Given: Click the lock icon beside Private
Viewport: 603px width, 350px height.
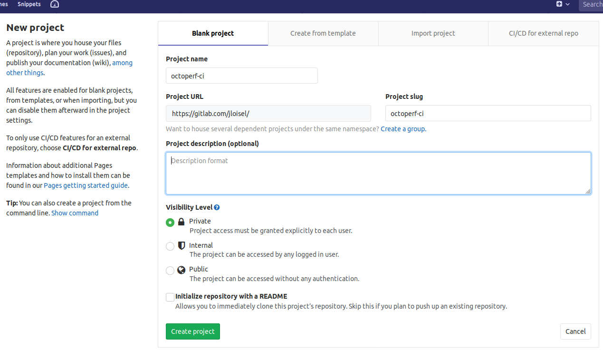Looking at the screenshot, I should click(x=181, y=222).
